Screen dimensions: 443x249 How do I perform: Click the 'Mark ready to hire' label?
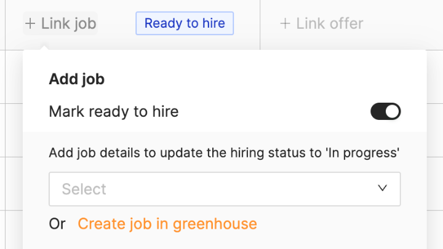click(x=113, y=111)
